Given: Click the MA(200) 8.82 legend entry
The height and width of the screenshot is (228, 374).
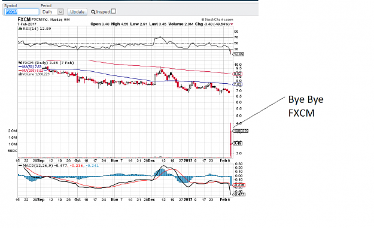Looking at the screenshot, I should point(31,71).
